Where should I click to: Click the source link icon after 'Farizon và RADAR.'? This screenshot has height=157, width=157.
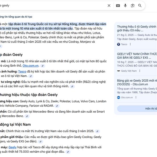point(57,106)
